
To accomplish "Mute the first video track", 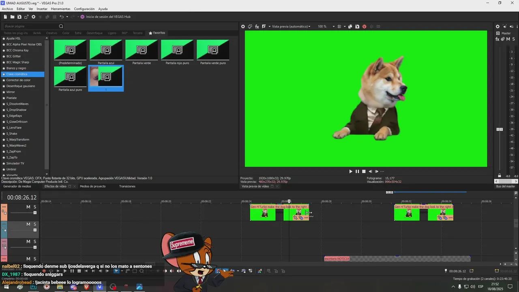I will [28, 207].
